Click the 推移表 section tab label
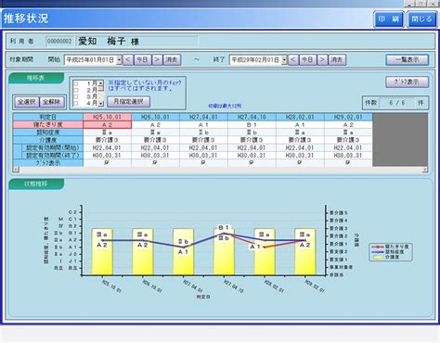440x343 pixels. [x=36, y=78]
